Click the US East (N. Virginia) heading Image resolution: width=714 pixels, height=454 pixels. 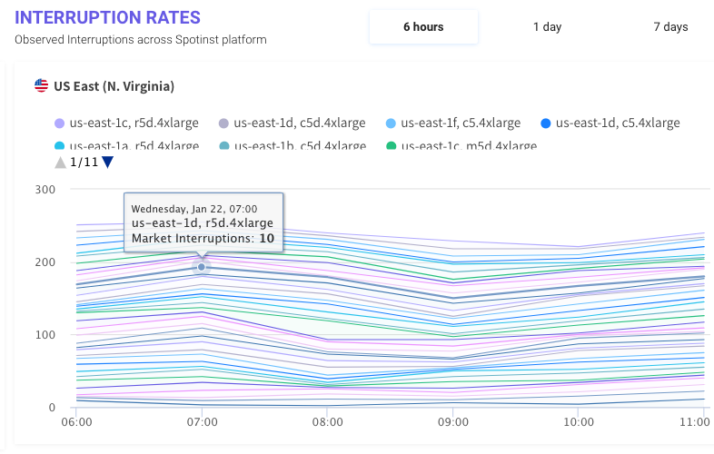click(114, 86)
